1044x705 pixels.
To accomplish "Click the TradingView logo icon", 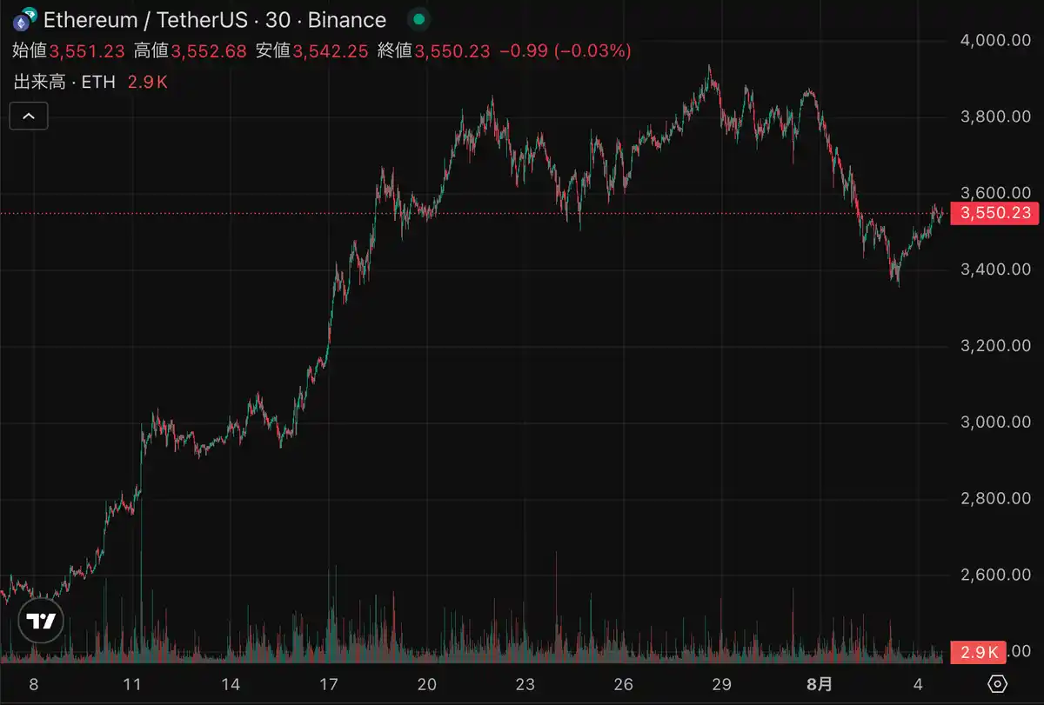I will click(x=41, y=622).
